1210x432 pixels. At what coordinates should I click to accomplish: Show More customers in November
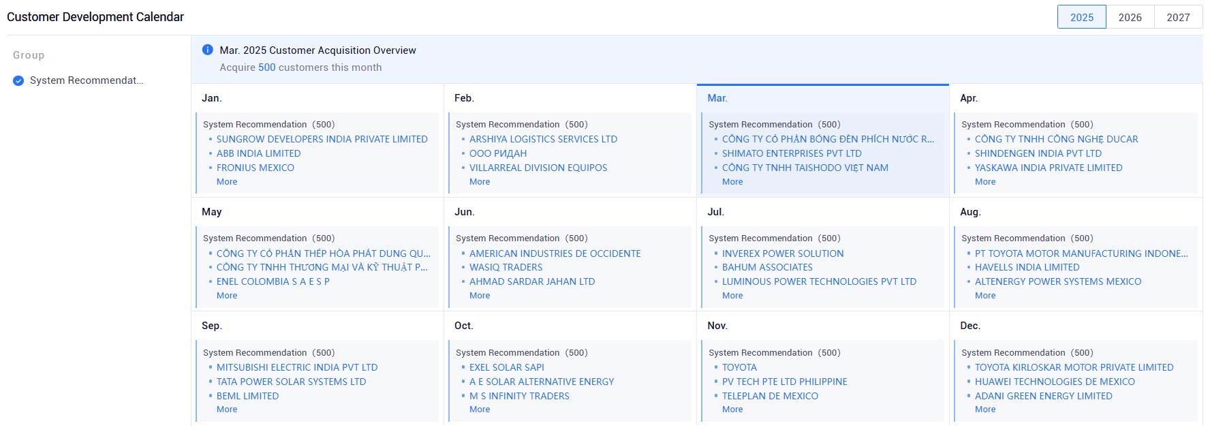coord(732,410)
